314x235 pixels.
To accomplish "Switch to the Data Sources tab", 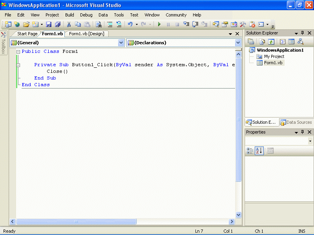I will pos(296,122).
